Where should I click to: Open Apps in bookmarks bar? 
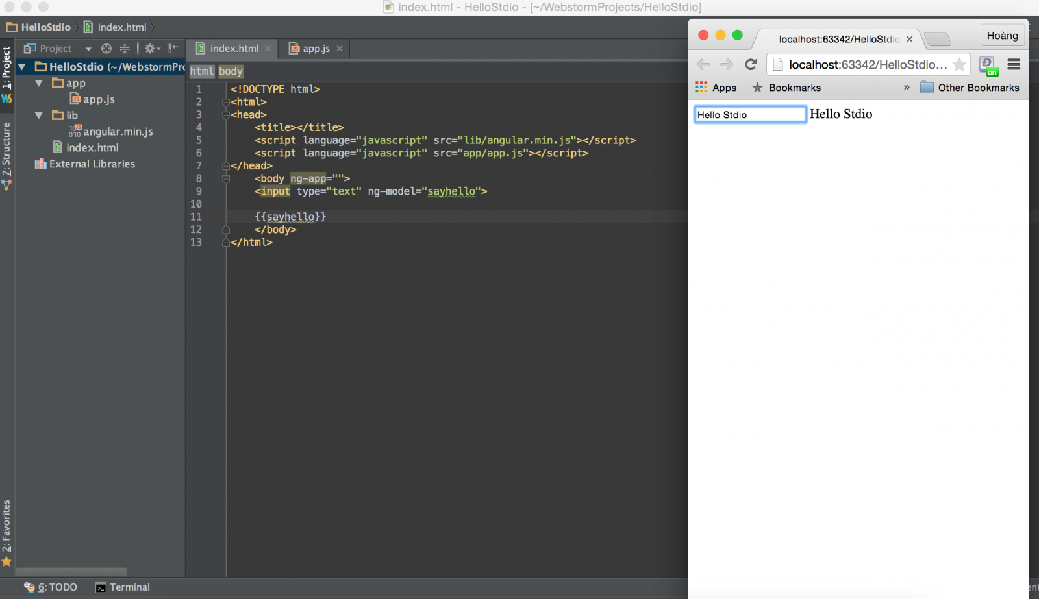tap(716, 88)
